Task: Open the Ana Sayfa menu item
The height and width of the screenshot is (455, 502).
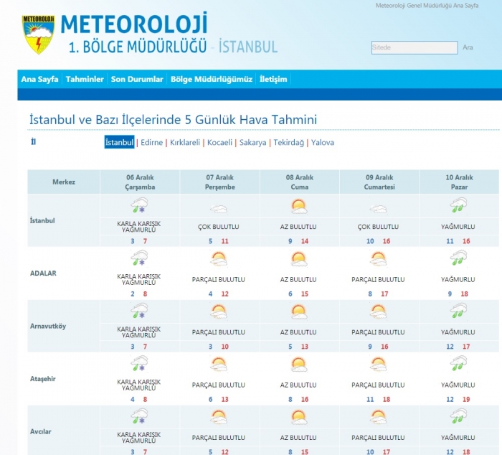Action: pos(39,79)
